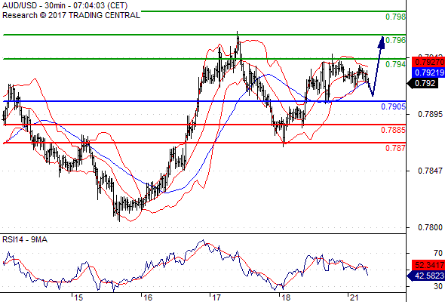Click the AUD/USD 30min chart title
Screen dimensions: 445x302
(65, 5)
